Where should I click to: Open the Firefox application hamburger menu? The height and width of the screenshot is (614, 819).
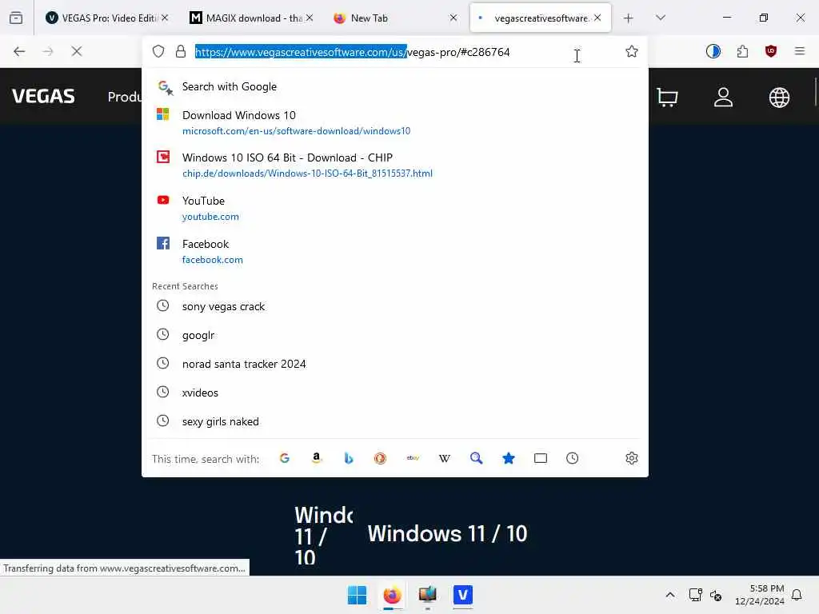(800, 51)
